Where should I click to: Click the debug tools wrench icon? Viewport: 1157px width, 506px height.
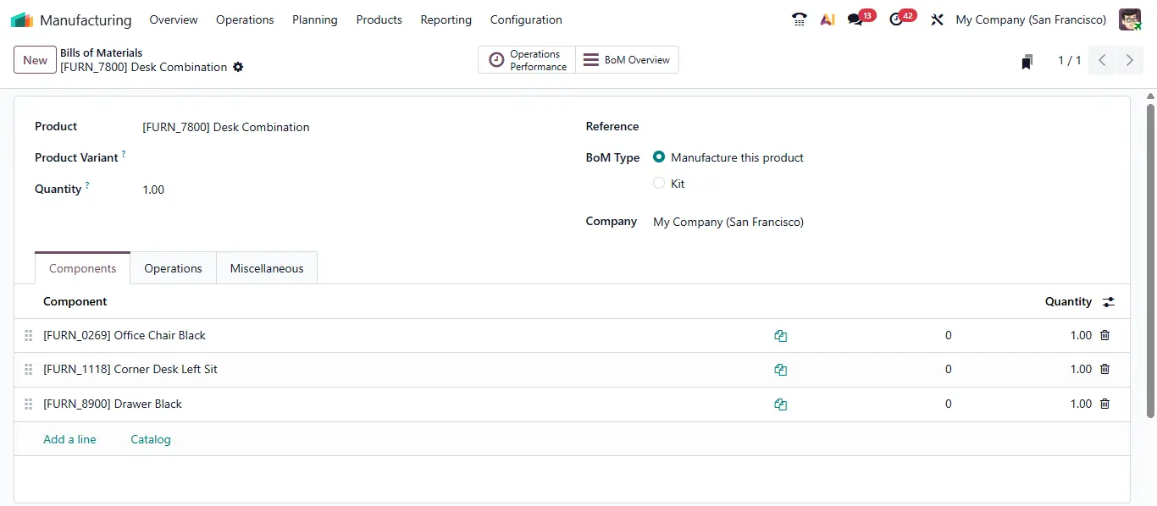click(937, 19)
